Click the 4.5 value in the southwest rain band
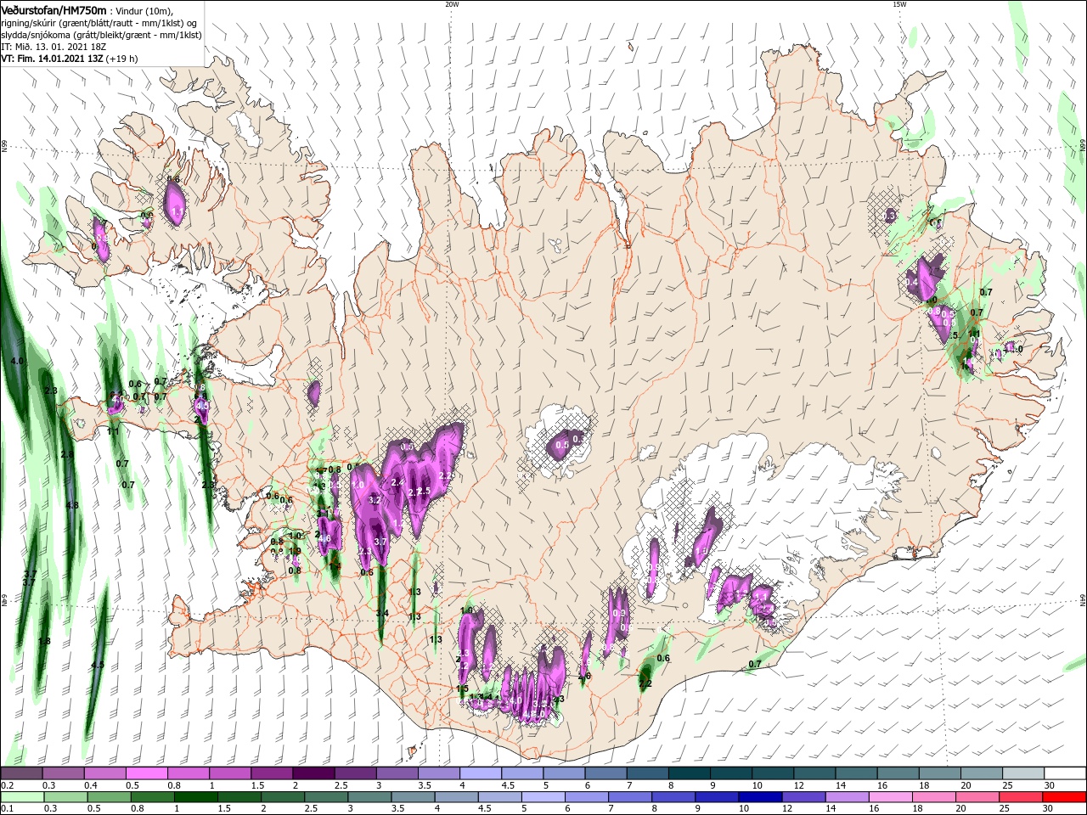1087x815 pixels. (x=98, y=666)
